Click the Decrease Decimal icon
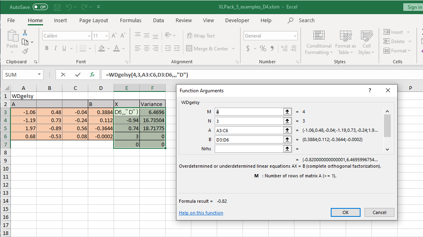The height and width of the screenshot is (237, 423). [294, 49]
